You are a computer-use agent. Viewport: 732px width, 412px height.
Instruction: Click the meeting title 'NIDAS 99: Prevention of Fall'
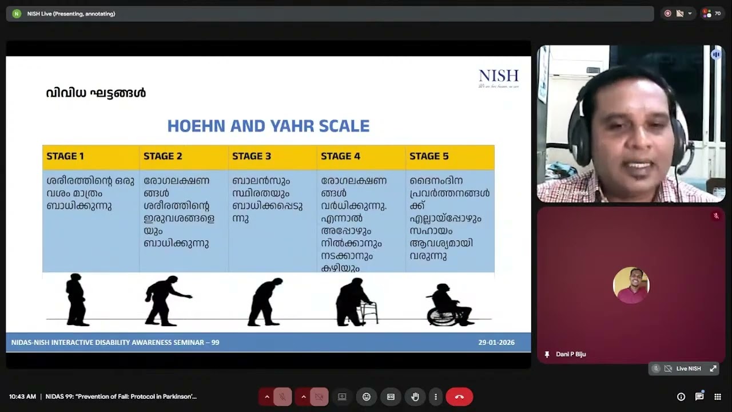click(x=121, y=397)
